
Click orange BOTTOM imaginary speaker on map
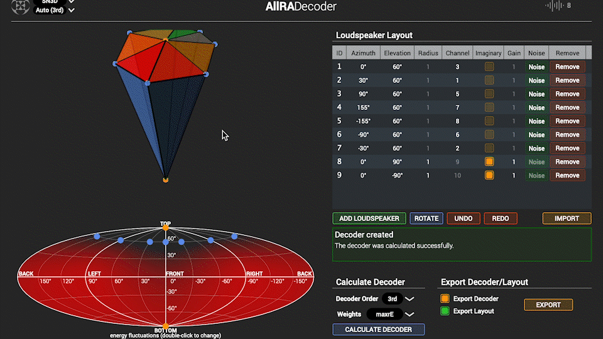pyautogui.click(x=165, y=326)
